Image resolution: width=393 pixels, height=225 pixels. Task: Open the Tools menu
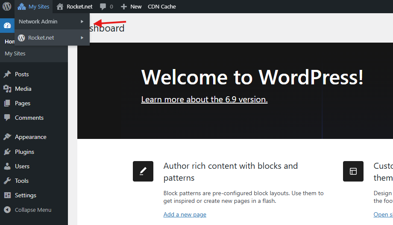[21, 181]
